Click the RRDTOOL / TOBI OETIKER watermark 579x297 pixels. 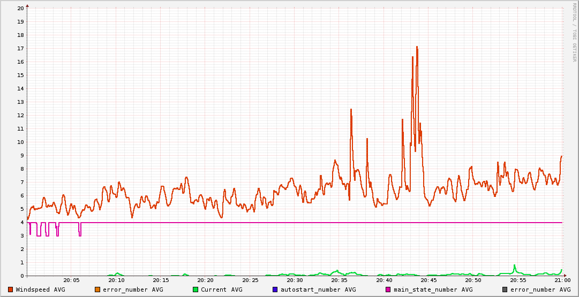pos(574,32)
